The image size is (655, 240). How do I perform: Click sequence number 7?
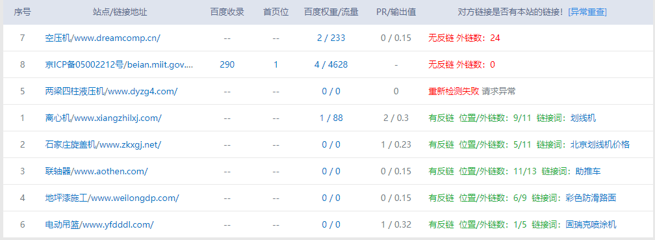click(22, 38)
